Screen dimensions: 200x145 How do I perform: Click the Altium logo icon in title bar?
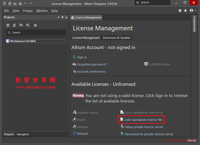coord(4,4)
